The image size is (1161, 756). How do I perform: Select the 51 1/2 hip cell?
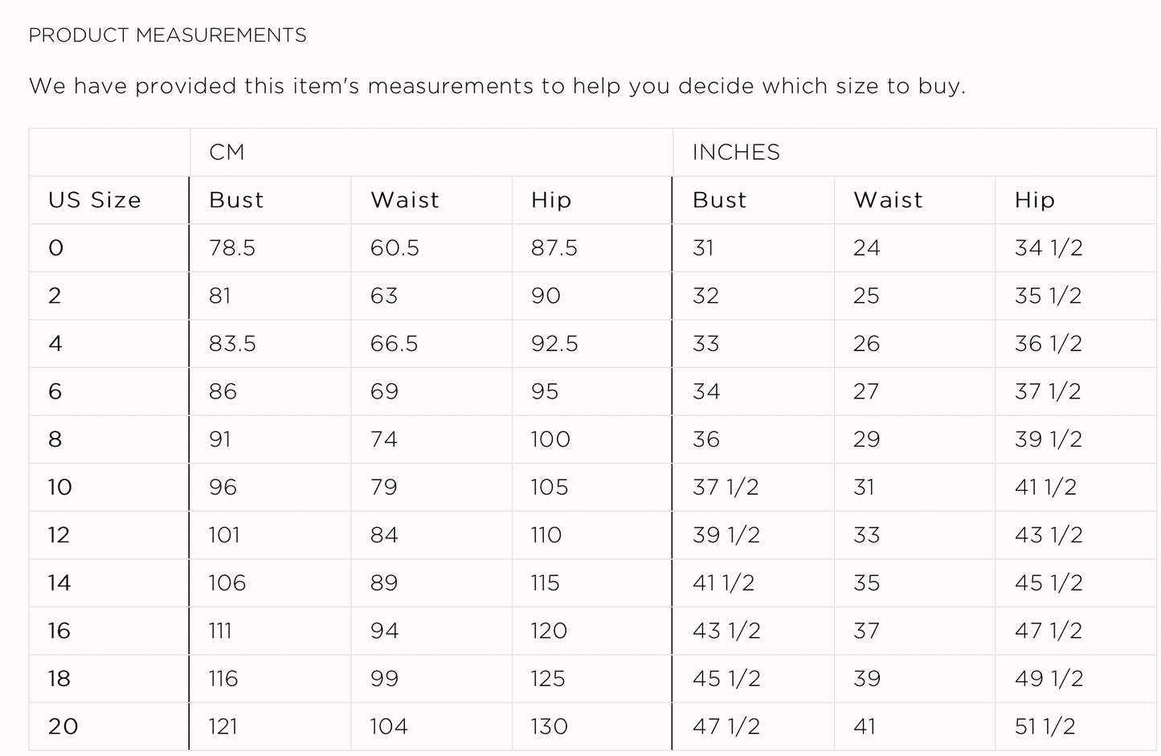[1044, 726]
